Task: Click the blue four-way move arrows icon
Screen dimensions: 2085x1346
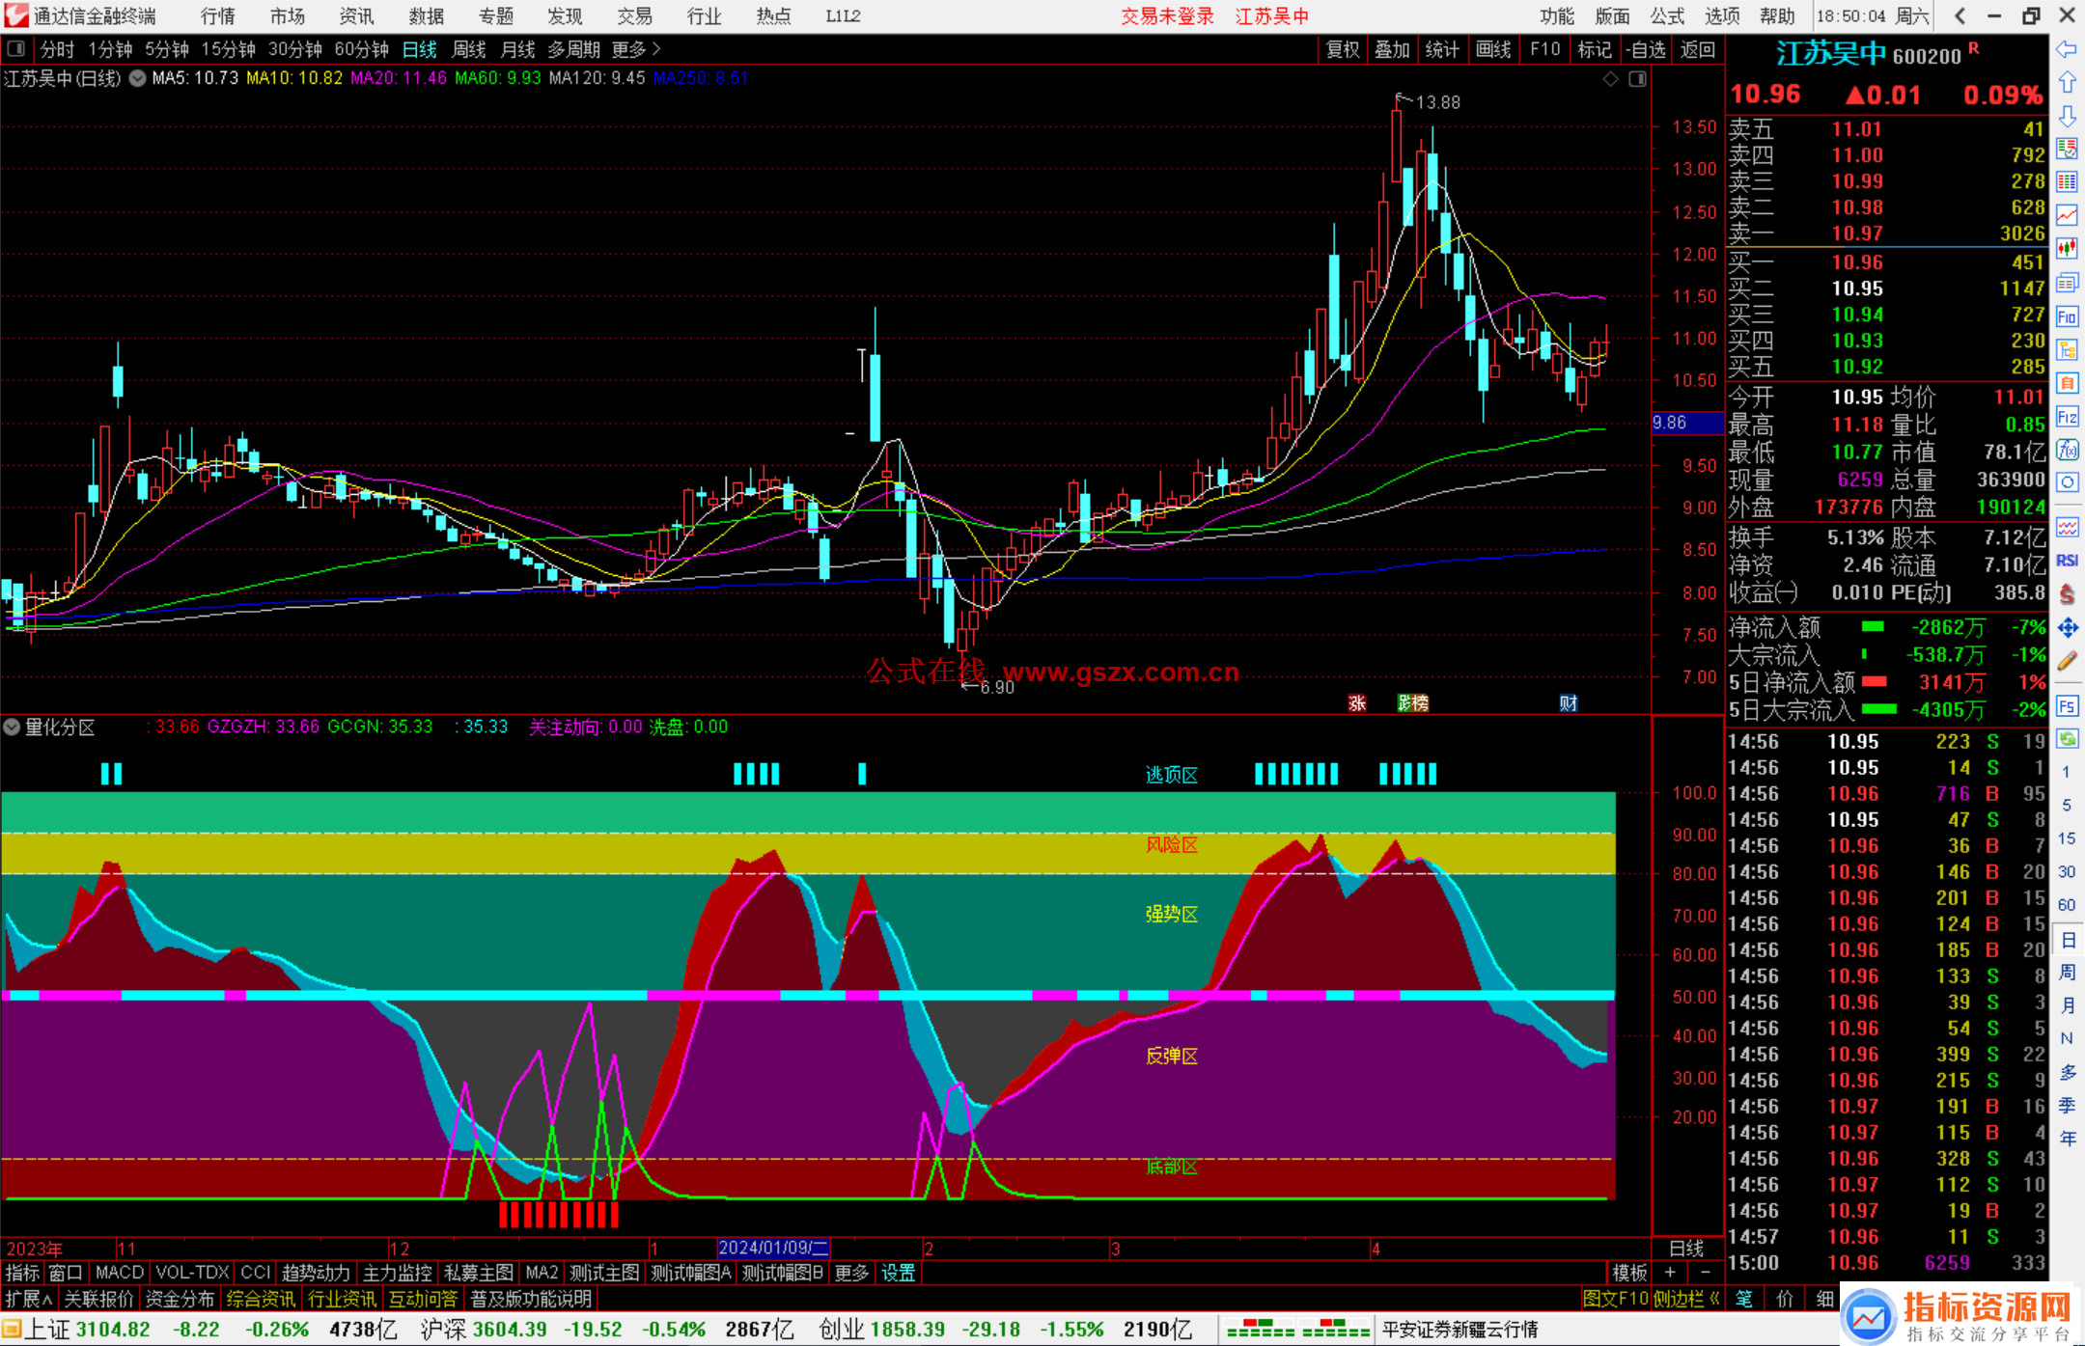Action: [2067, 627]
